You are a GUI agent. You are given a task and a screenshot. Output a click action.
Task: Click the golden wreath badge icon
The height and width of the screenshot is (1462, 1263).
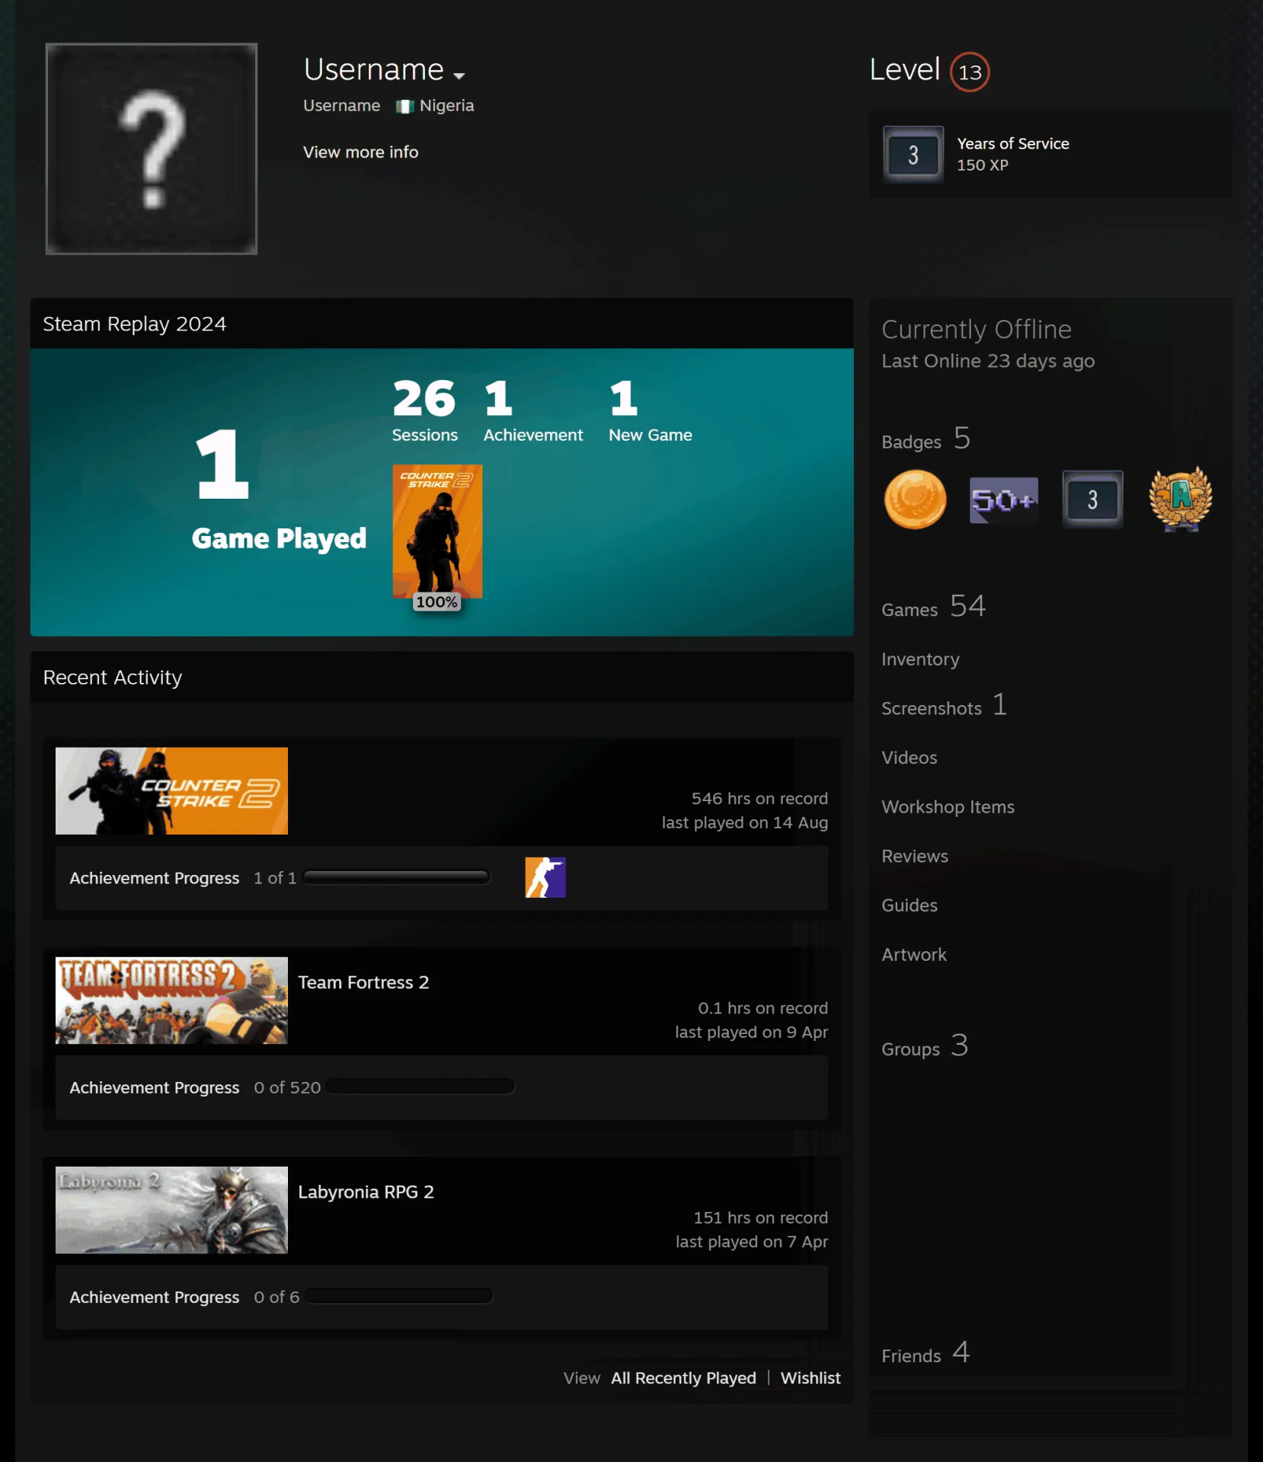[1181, 499]
